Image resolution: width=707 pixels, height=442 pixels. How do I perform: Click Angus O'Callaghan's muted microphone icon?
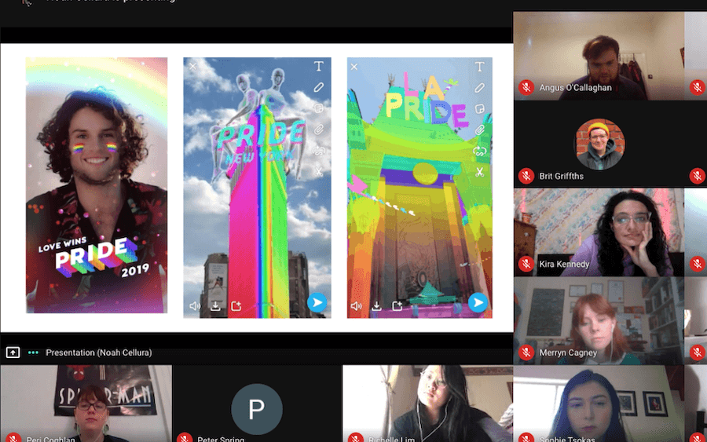click(x=526, y=87)
